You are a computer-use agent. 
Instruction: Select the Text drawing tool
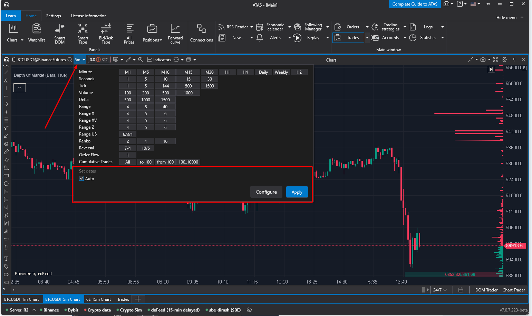tap(6, 259)
